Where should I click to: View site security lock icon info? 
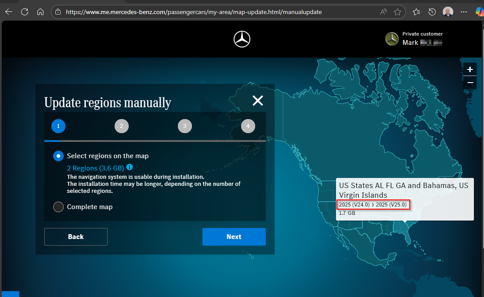58,12
